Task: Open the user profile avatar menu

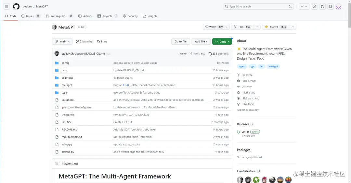Action: [x=338, y=7]
